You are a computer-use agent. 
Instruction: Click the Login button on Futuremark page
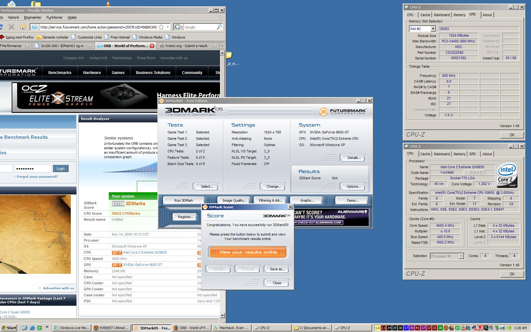(x=61, y=169)
